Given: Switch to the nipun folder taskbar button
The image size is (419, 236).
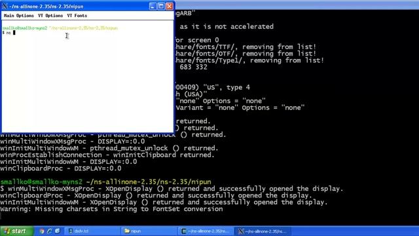Looking at the screenshot, I should point(149,231).
